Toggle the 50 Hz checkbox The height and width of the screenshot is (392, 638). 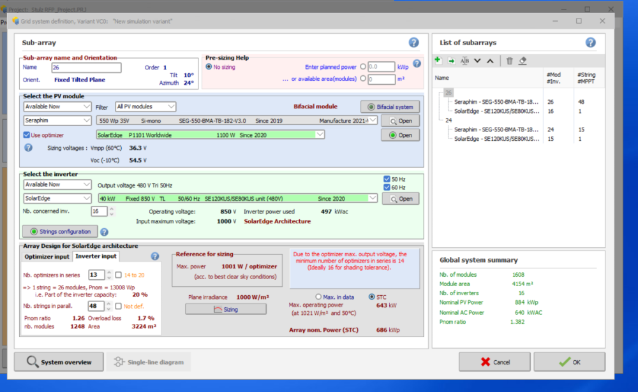387,179
